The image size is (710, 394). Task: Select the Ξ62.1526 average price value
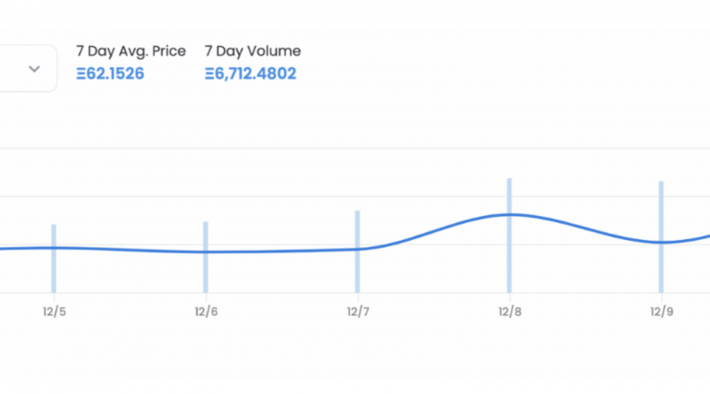(x=110, y=73)
